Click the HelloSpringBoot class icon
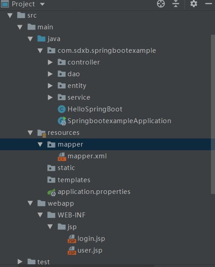Screen dimensions: 215x267 pos(62,109)
